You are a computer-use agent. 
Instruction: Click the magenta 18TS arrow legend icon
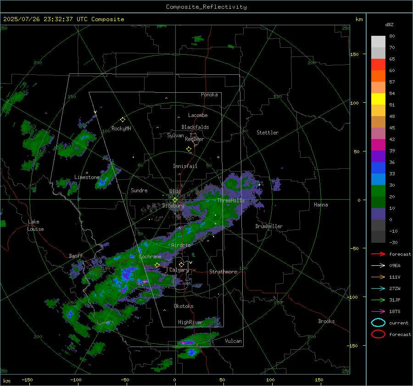(x=378, y=312)
